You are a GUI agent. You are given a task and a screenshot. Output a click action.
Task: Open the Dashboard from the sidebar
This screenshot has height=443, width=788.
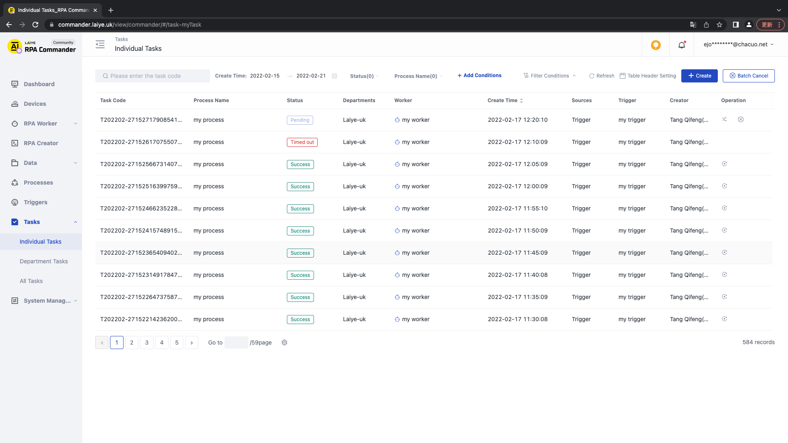coord(39,84)
